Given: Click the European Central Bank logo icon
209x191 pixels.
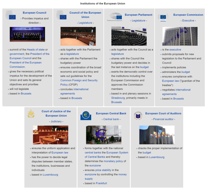Looking at the screenshot, I should pyautogui.click(x=86, y=115).
